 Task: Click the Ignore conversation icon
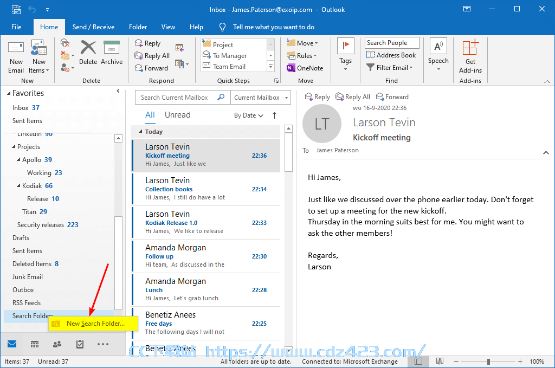(65, 43)
